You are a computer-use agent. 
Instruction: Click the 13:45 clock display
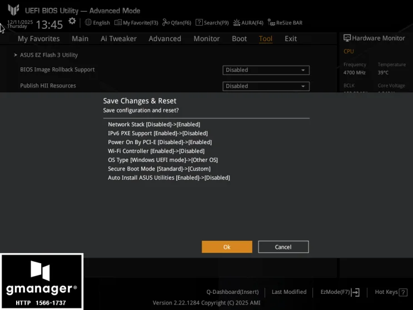coord(49,24)
